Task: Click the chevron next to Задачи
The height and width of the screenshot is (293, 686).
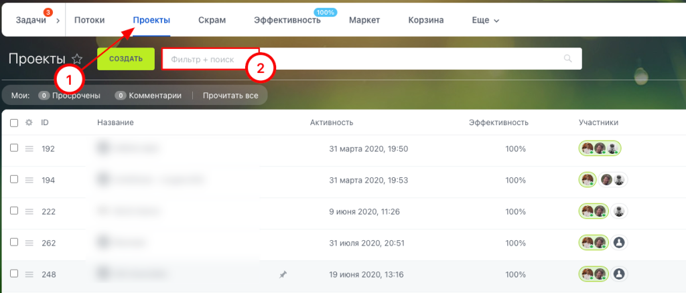Action: [x=58, y=21]
